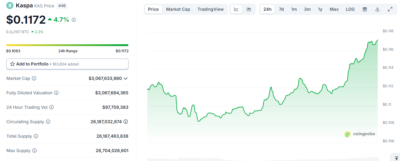This screenshot has height=161, width=400.
Task: Switch to line chart view icon
Action: coord(236,9)
